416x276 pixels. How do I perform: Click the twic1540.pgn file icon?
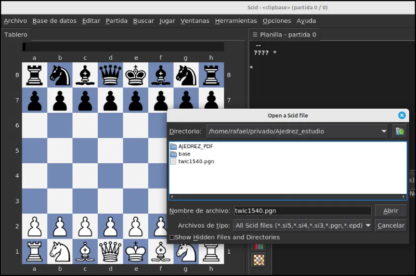(x=173, y=162)
